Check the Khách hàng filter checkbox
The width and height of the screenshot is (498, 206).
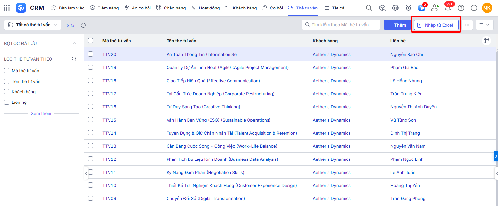point(7,92)
